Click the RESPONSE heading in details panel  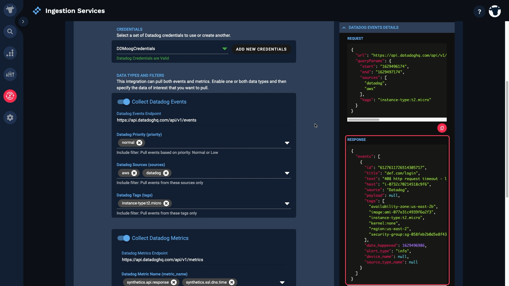point(357,140)
